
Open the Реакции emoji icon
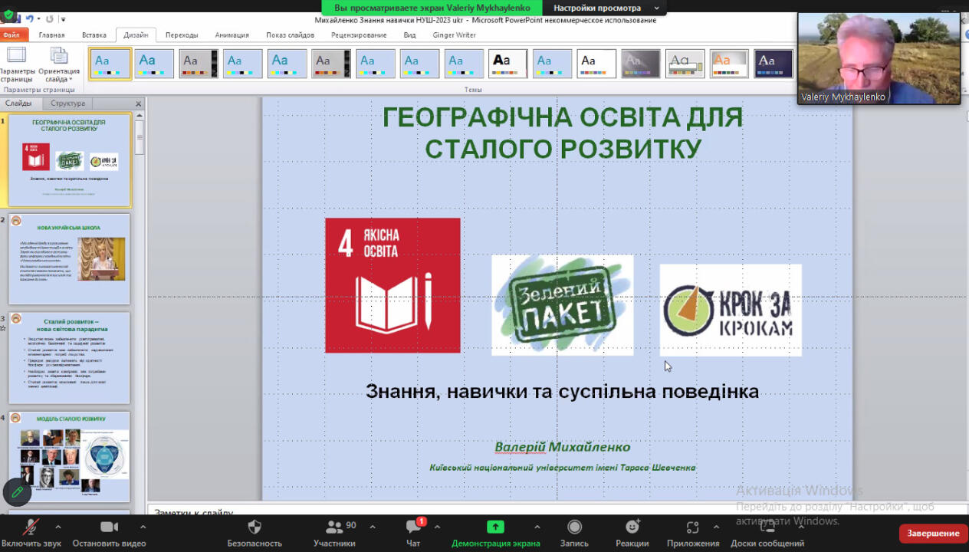[632, 527]
